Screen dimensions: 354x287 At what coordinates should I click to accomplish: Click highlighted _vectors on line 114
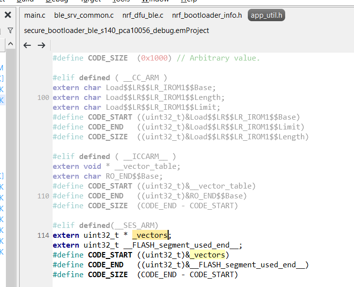(150, 235)
